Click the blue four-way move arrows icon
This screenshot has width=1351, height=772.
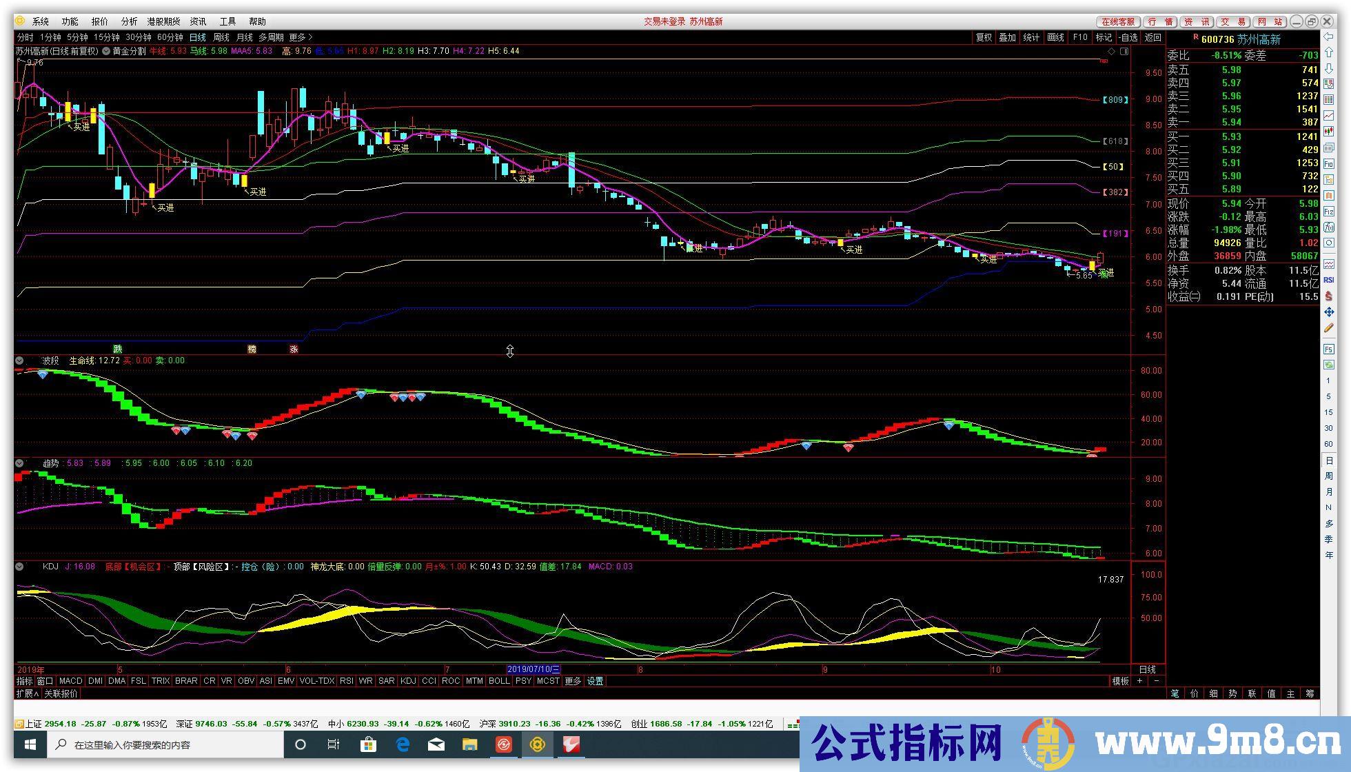pyautogui.click(x=1328, y=312)
